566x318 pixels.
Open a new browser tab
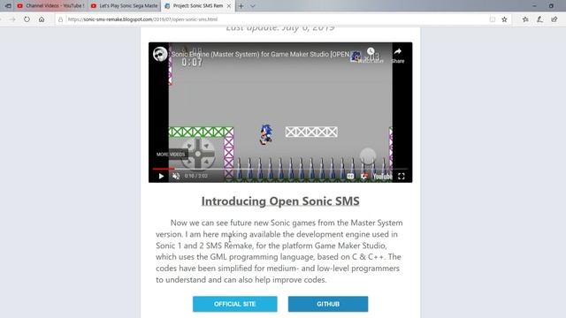[x=241, y=6]
